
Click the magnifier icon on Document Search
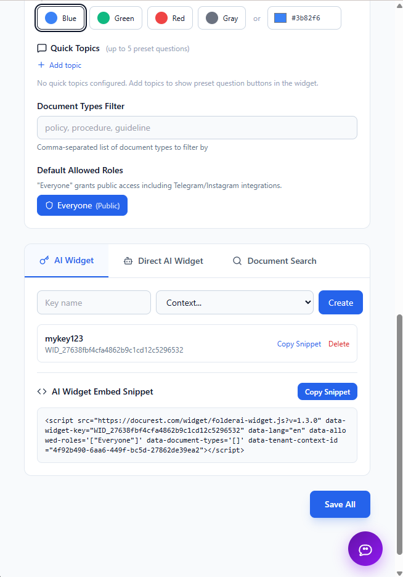click(237, 261)
